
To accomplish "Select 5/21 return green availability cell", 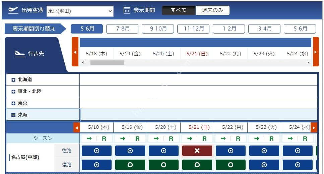I will (x=197, y=165).
